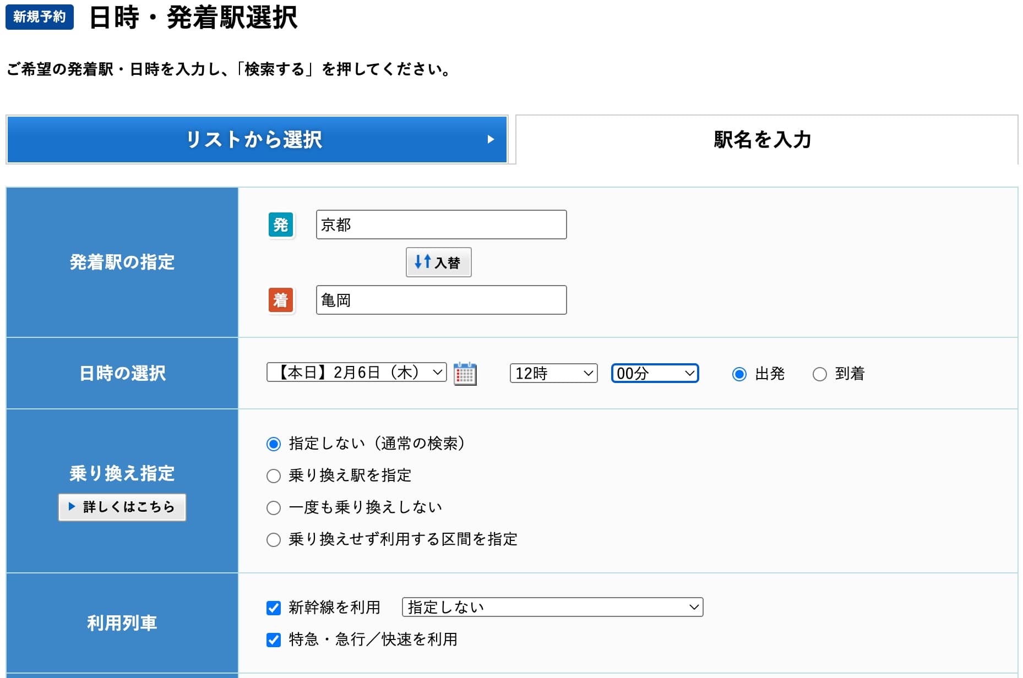Open 詳しくはこちら details button
Screen dimensions: 1023x678
point(122,507)
